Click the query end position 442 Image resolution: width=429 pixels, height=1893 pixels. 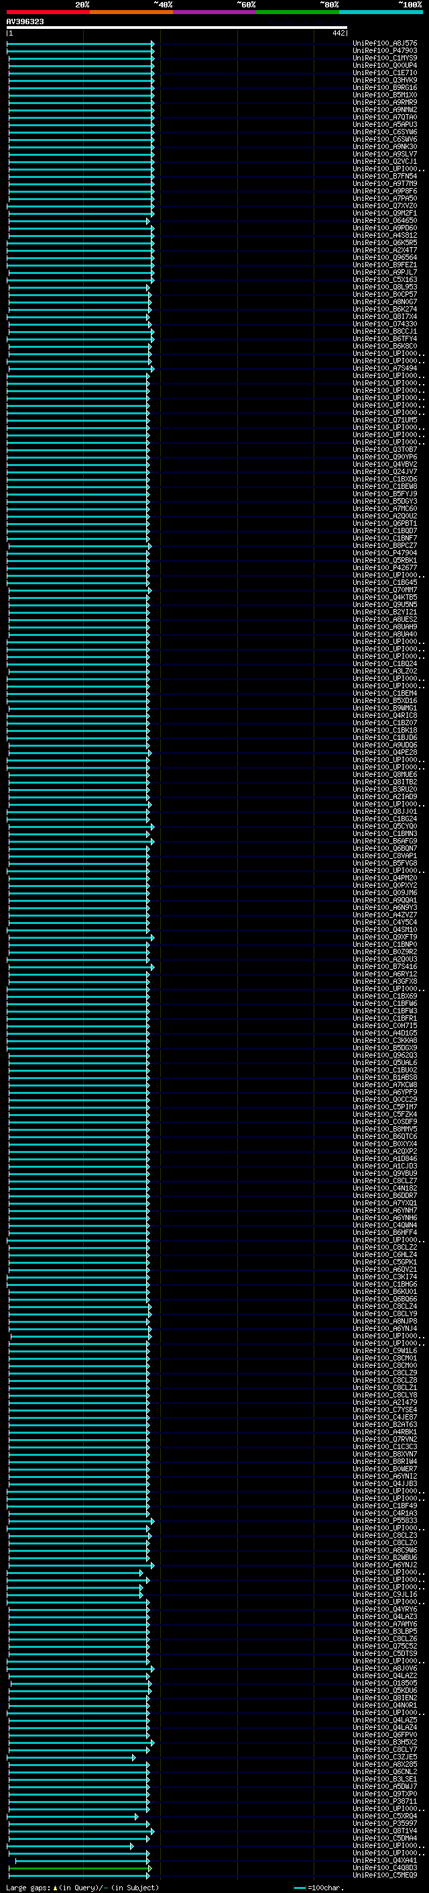[338, 33]
